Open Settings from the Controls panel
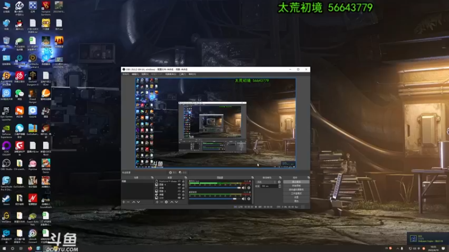Viewport: 449px width, 252px height. (296, 197)
